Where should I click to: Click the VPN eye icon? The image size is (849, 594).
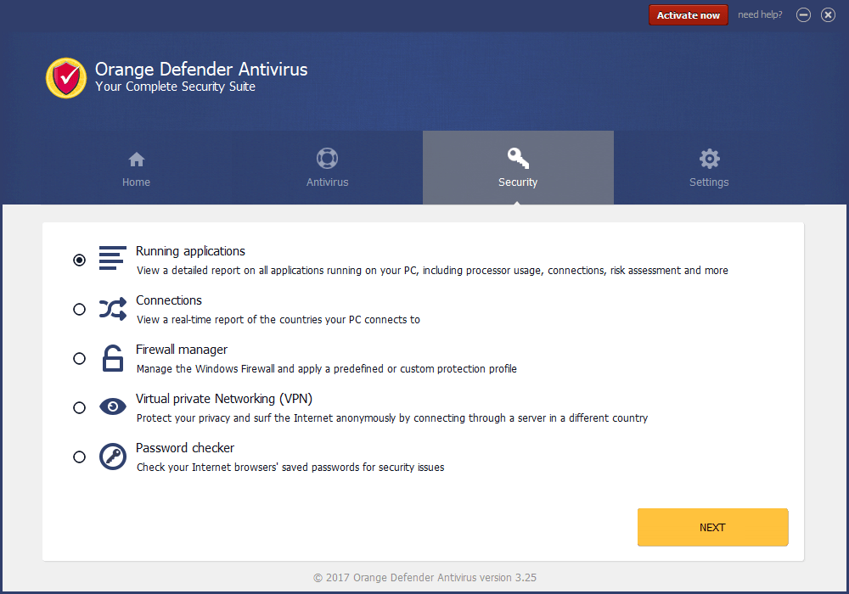click(x=112, y=407)
